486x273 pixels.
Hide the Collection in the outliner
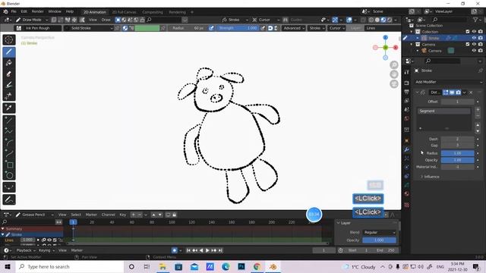(x=474, y=32)
